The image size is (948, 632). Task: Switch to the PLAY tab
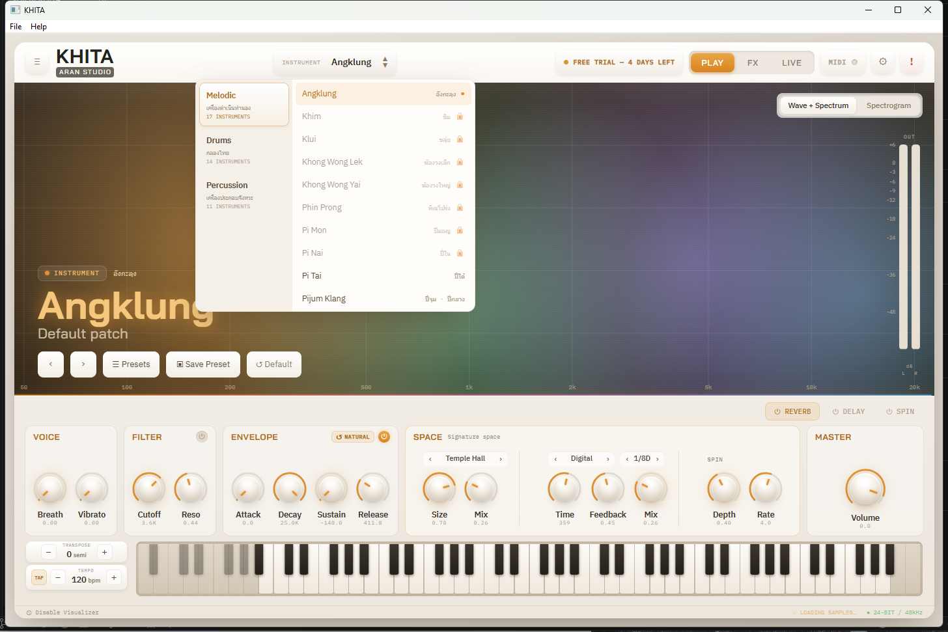pyautogui.click(x=712, y=62)
